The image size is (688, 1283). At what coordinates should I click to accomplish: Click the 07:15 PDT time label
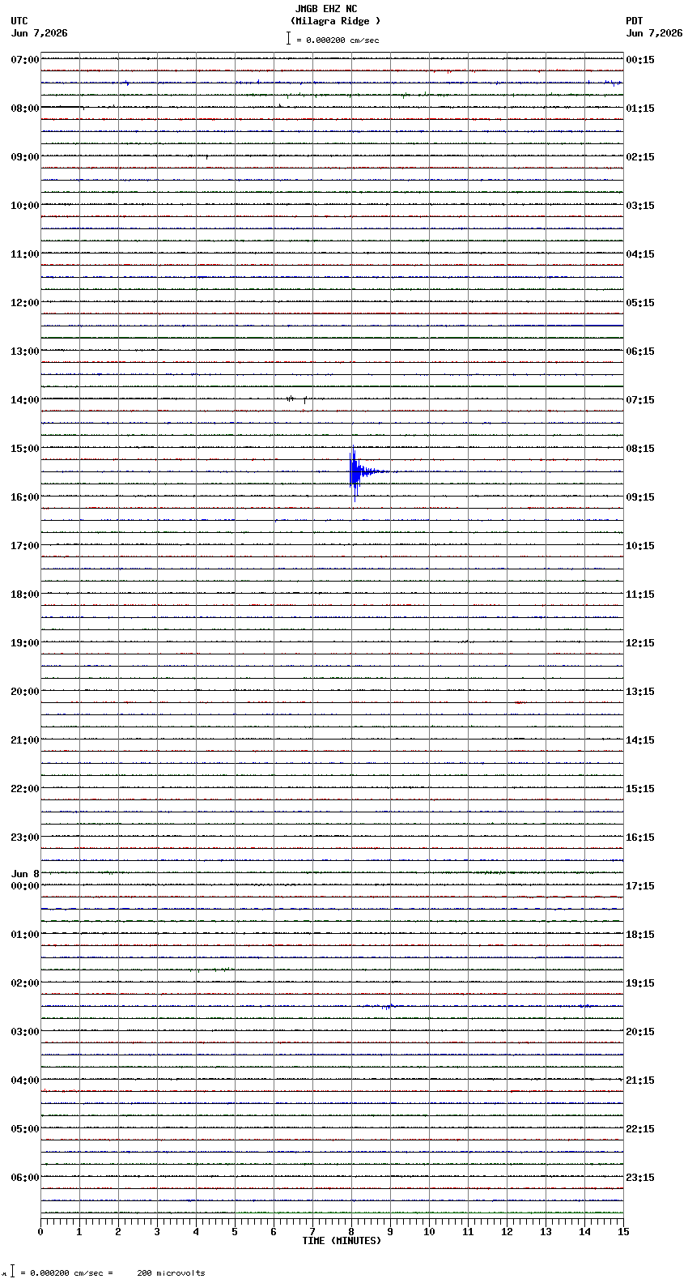click(x=640, y=400)
